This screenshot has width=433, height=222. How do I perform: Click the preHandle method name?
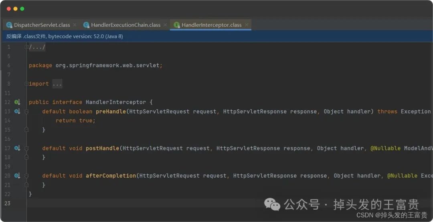[x=111, y=112]
